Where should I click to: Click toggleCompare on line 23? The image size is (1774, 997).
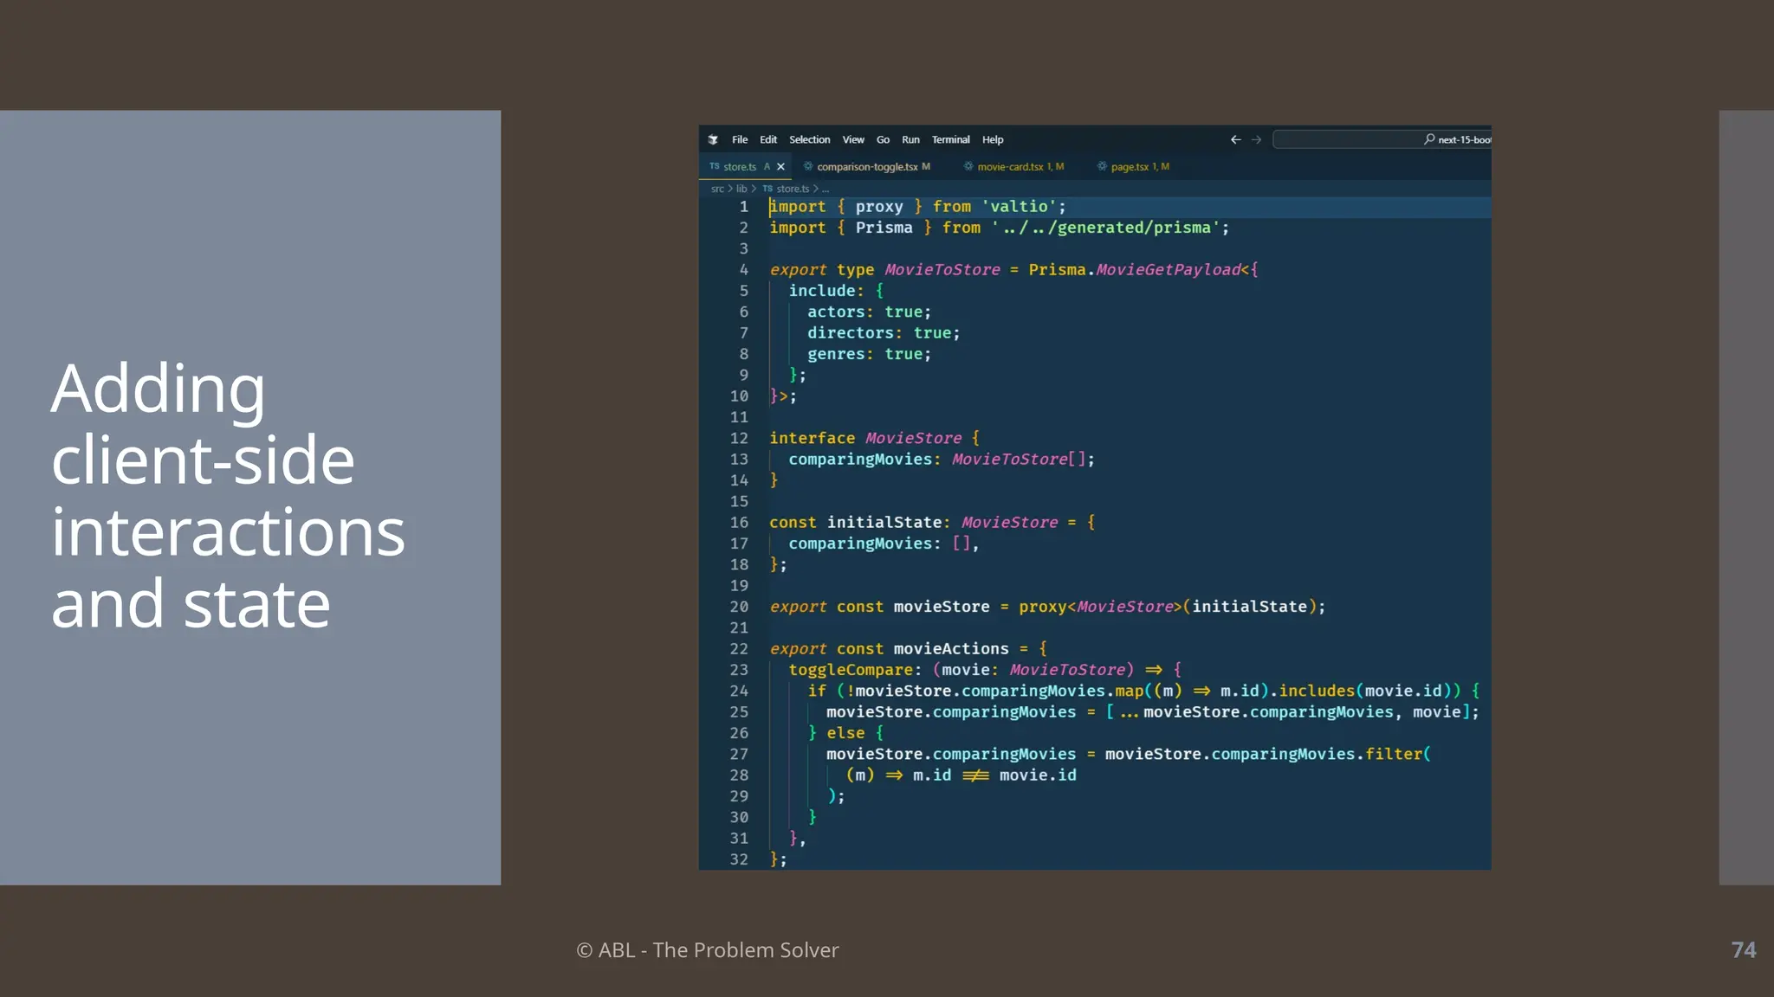850,670
